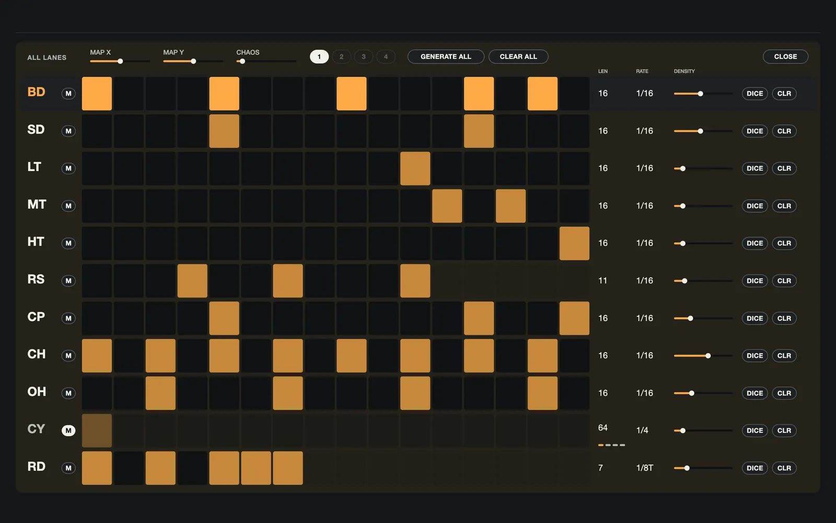The height and width of the screenshot is (523, 836).
Task: Switch to pattern 3
Action: pos(364,56)
